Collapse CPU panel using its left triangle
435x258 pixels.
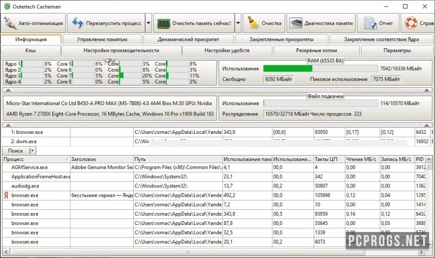coord(8,90)
